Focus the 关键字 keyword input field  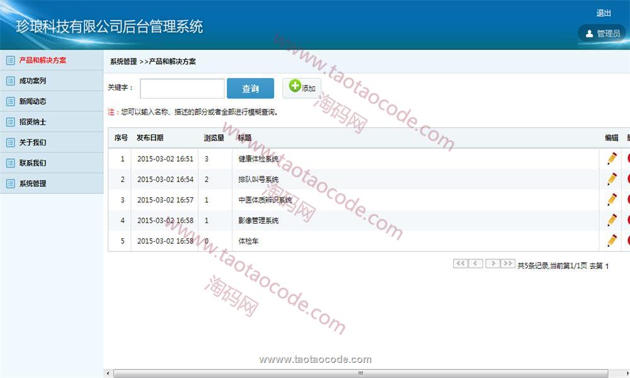tap(182, 89)
